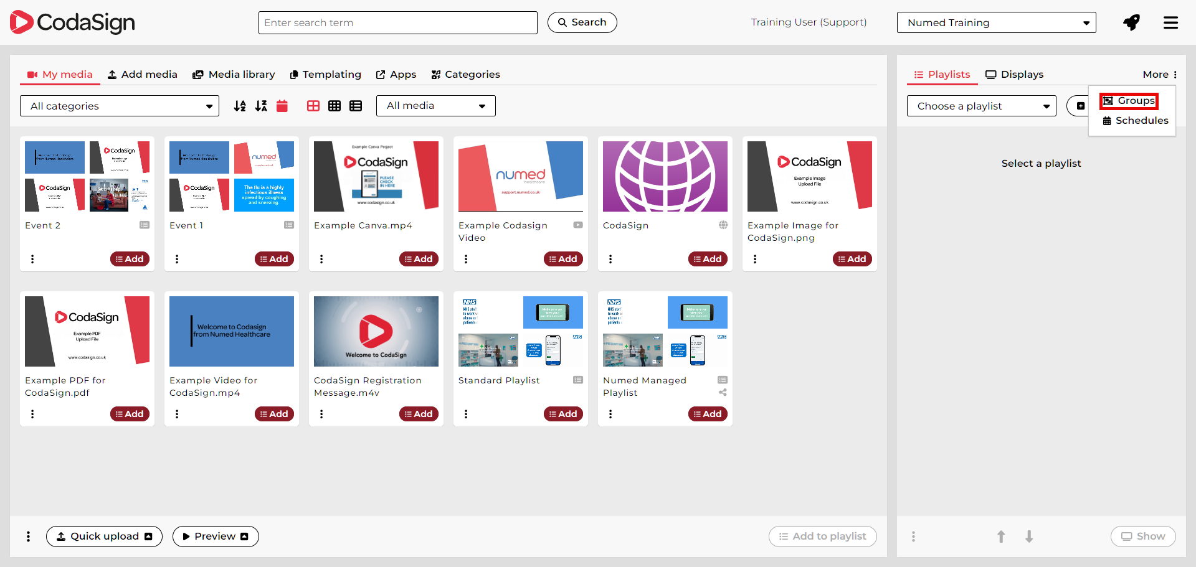Viewport: 1196px width, 567px height.
Task: Click the search term input field
Action: 397,22
